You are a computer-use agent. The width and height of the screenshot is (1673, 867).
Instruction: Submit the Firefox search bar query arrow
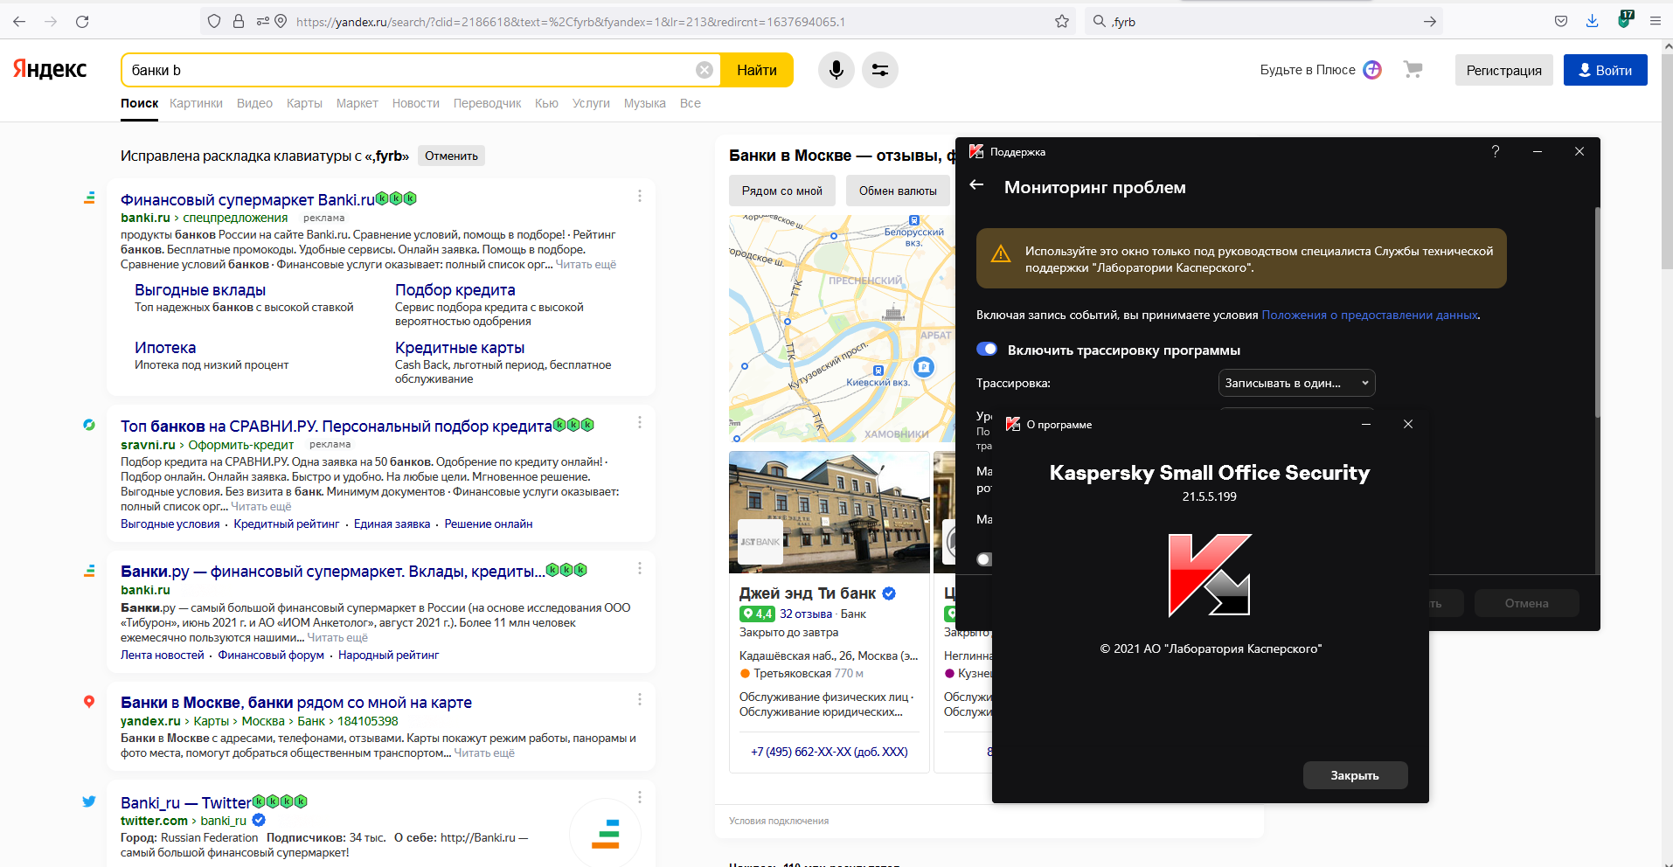[1430, 21]
